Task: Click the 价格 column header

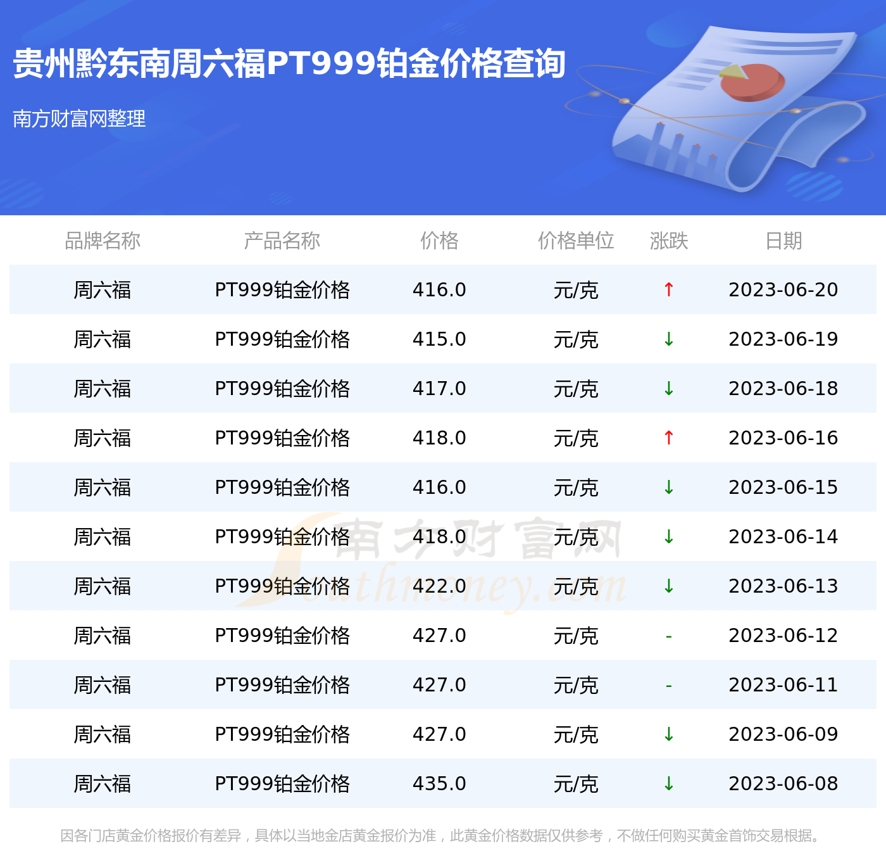Action: click(439, 241)
